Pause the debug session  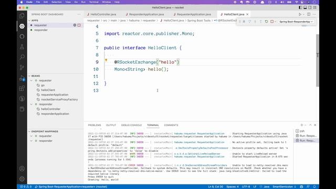pos(244,22)
